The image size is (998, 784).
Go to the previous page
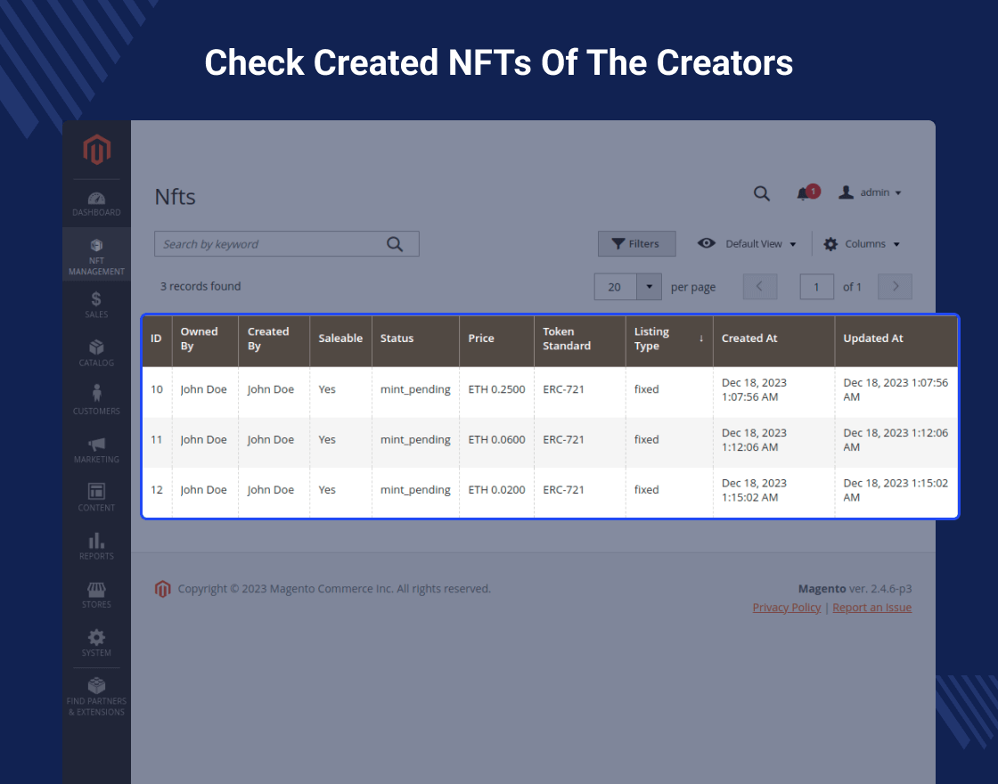pyautogui.click(x=760, y=286)
